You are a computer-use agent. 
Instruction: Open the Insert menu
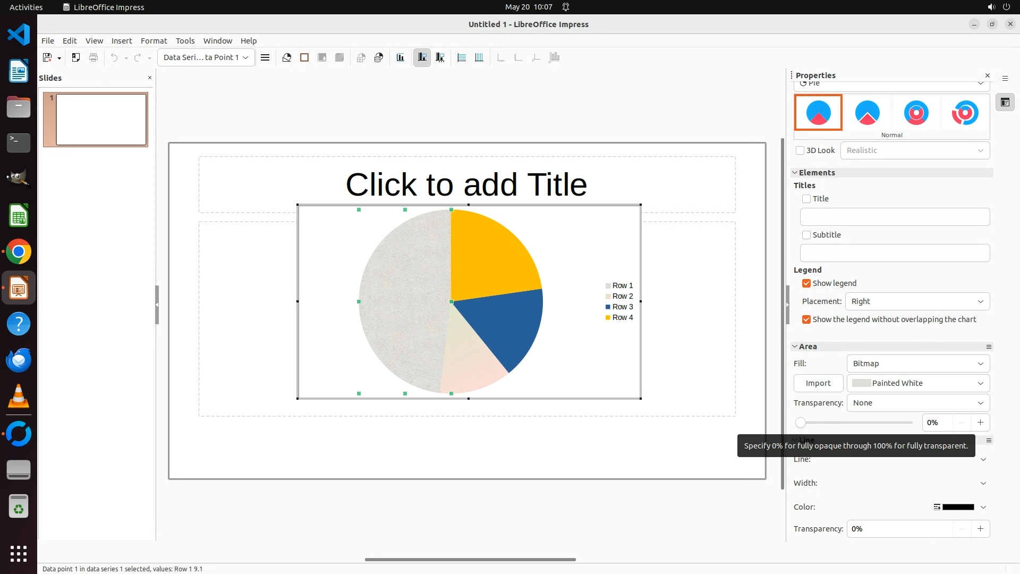pyautogui.click(x=121, y=41)
